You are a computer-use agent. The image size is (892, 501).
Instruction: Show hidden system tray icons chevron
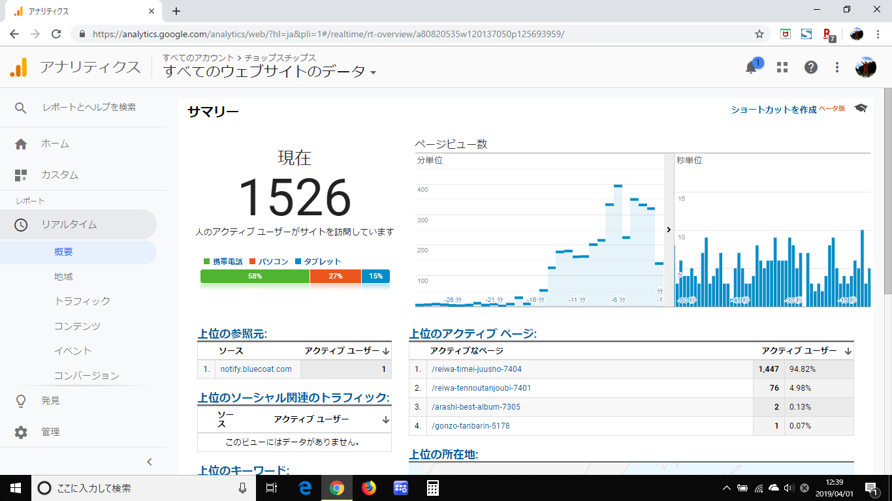(726, 488)
